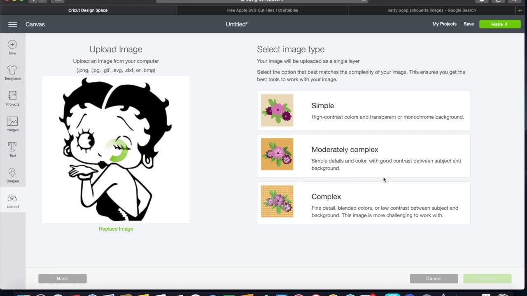Click the Continue button
Image resolution: width=527 pixels, height=296 pixels.
pyautogui.click(x=487, y=279)
